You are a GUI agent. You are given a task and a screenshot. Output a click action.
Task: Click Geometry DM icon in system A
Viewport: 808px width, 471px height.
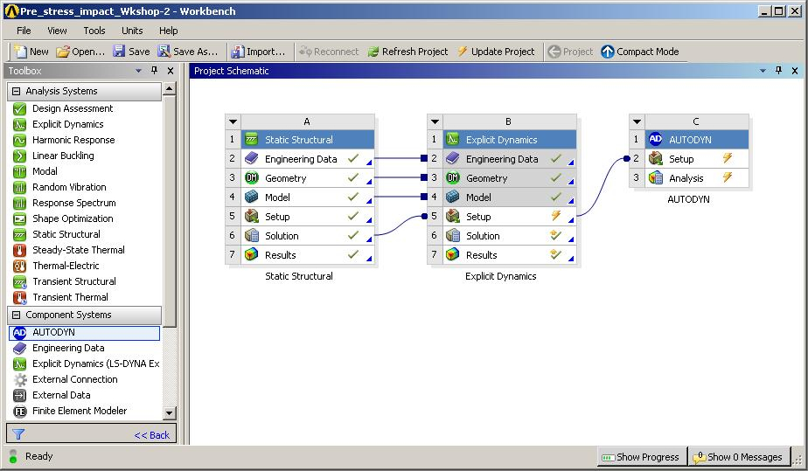pyautogui.click(x=252, y=178)
